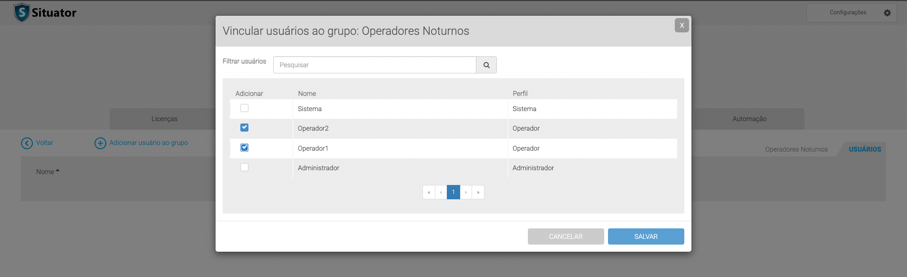
Task: Open settings via the gear icon
Action: pyautogui.click(x=887, y=13)
